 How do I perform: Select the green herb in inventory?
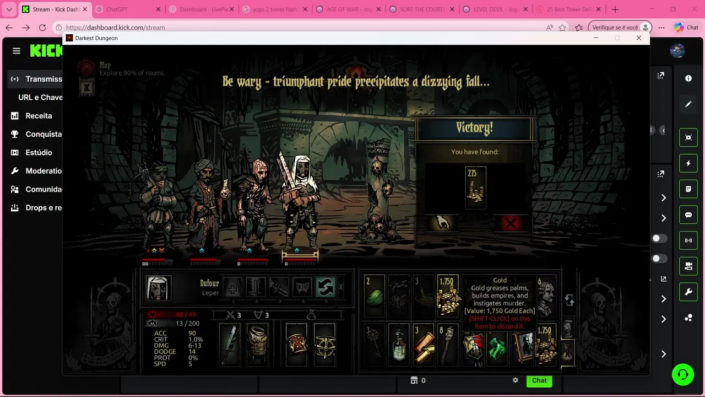point(374,297)
